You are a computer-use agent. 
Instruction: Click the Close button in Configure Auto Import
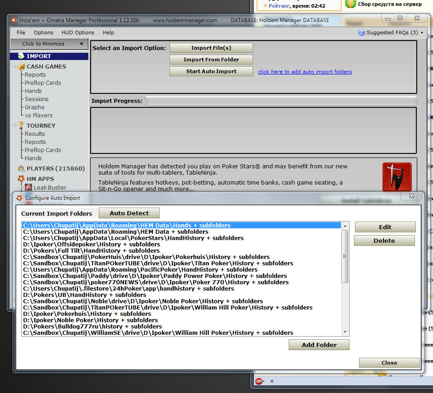tap(389, 363)
